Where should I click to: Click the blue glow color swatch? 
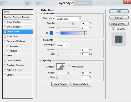point(51,33)
